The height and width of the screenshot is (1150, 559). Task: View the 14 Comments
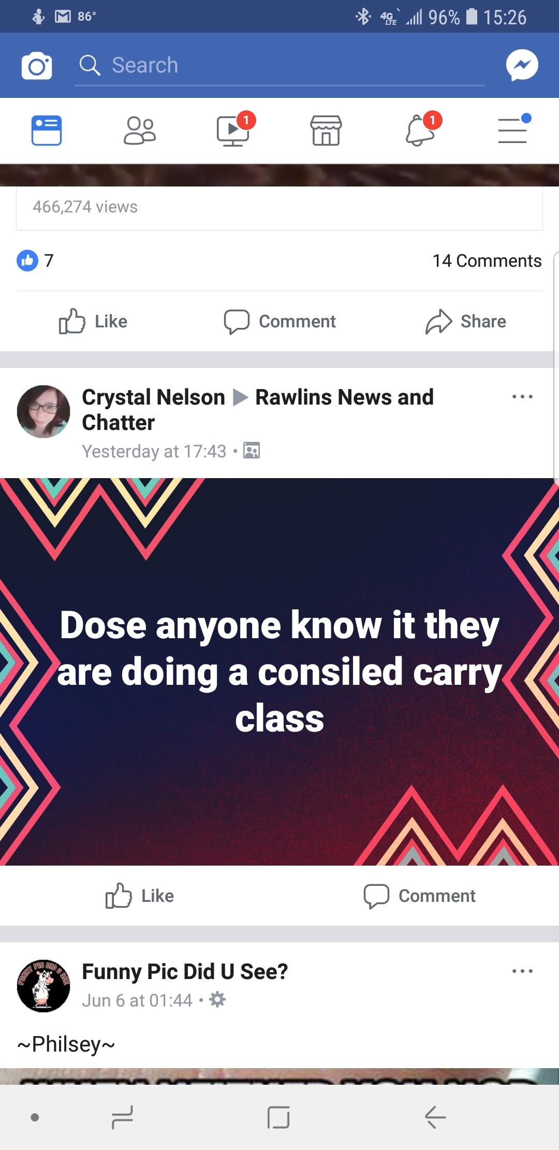click(x=487, y=261)
